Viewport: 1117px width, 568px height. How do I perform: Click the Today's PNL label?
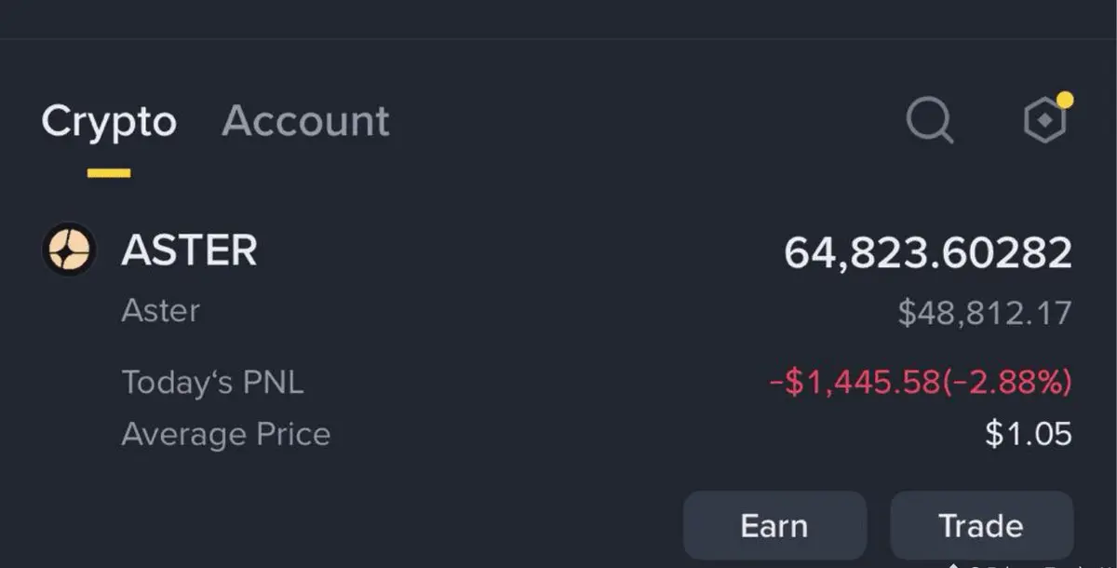tap(212, 382)
